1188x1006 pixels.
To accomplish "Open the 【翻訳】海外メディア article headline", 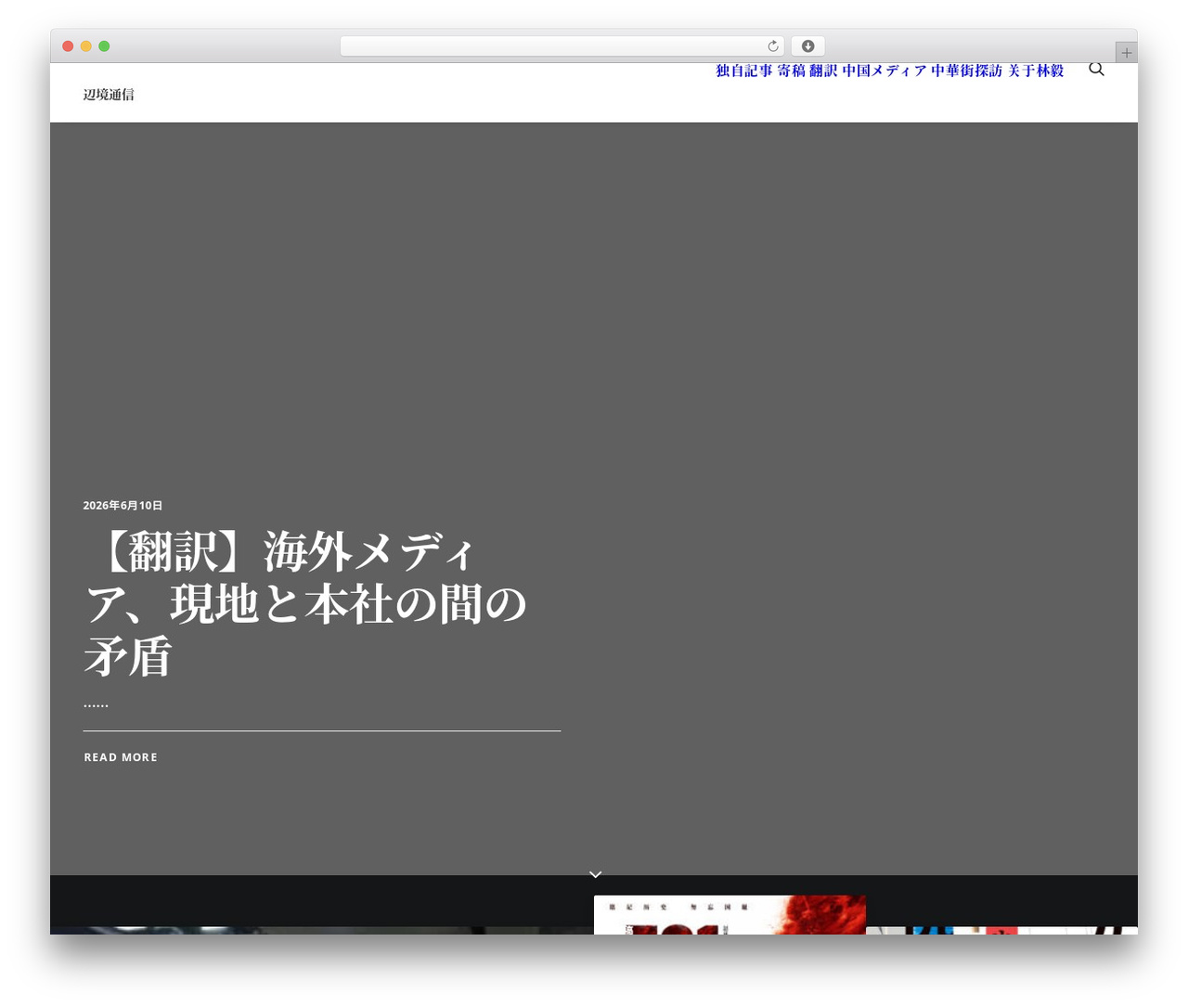I will pos(305,604).
